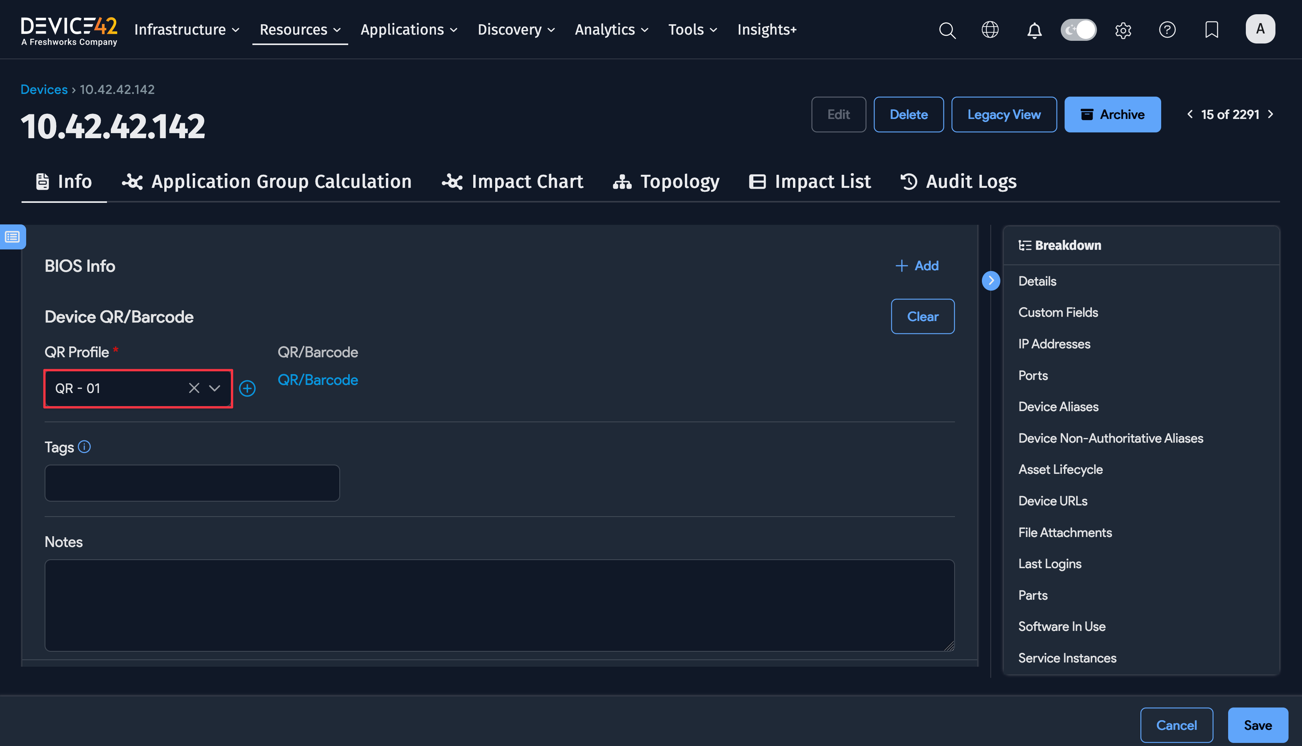1302x746 pixels.
Task: Expand the QR Profile dropdown chevron
Action: tap(215, 388)
